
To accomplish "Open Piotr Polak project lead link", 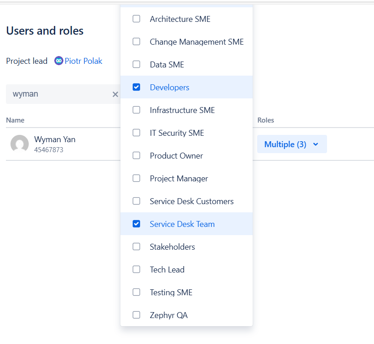I will click(x=83, y=61).
